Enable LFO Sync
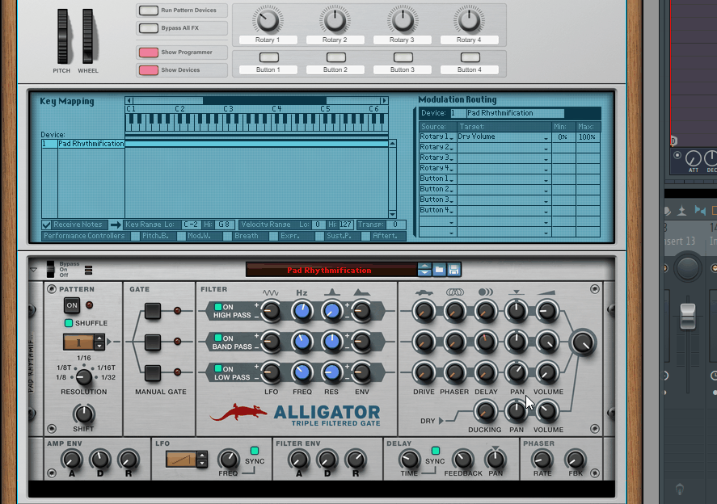Screen dimensions: 717x504 click(x=255, y=451)
